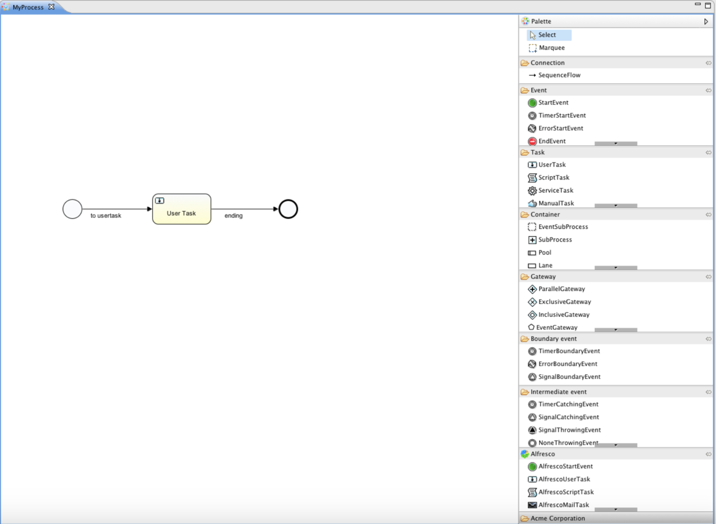
Task: Pin the Gateway drawer open
Action: (x=708, y=277)
